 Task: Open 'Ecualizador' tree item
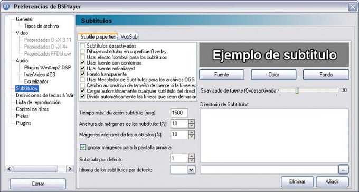(36, 81)
